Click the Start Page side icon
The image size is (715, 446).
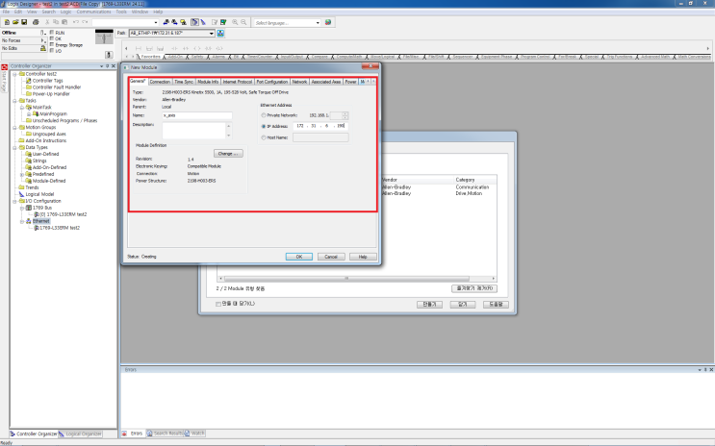pyautogui.click(x=4, y=67)
